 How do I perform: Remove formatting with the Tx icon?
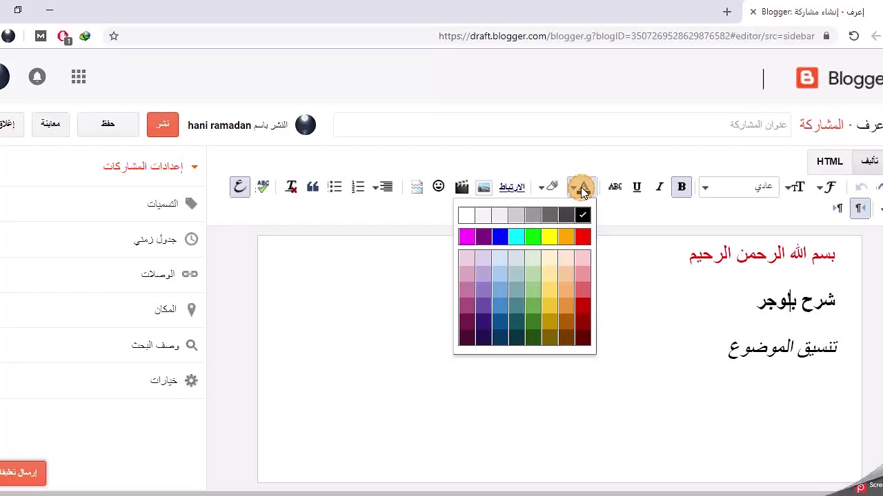coord(290,187)
